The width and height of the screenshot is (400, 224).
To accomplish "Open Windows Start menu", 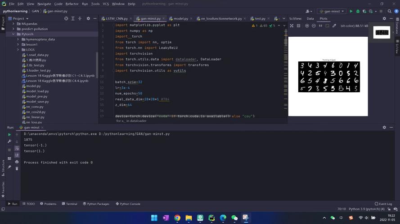I will 154,218.
